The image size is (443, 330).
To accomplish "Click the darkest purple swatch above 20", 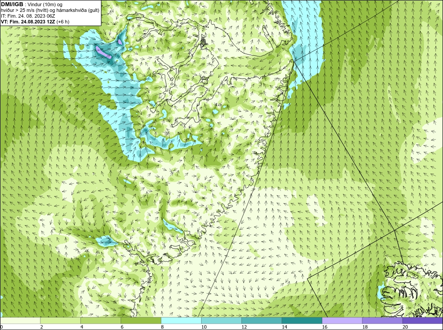I will pos(423,321).
